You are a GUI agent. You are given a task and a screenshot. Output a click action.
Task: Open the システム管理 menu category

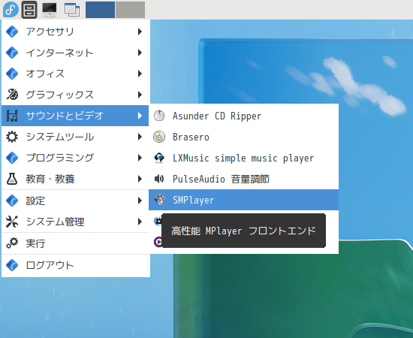coord(75,222)
